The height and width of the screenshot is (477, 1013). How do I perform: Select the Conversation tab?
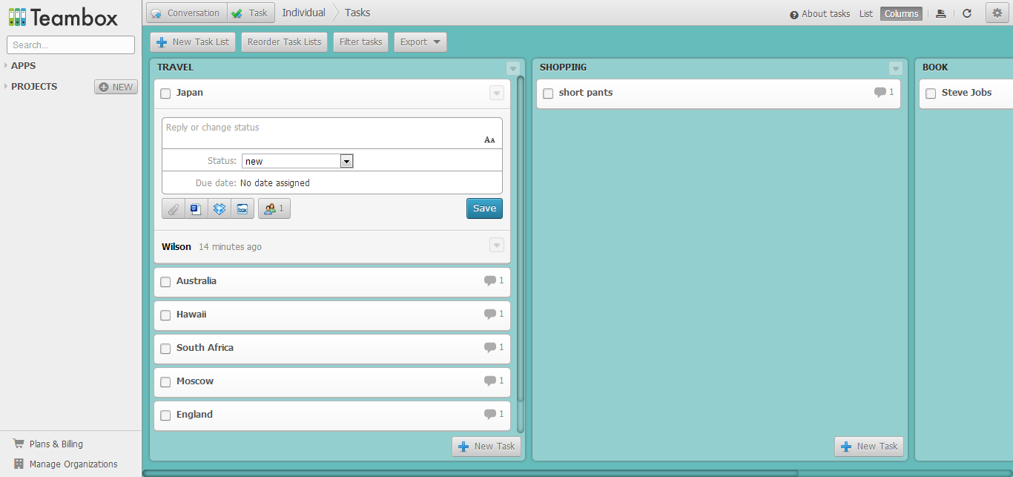pos(186,13)
